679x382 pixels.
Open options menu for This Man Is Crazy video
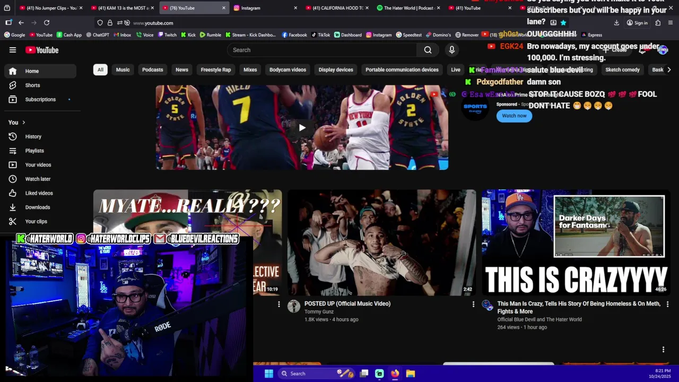pyautogui.click(x=667, y=304)
